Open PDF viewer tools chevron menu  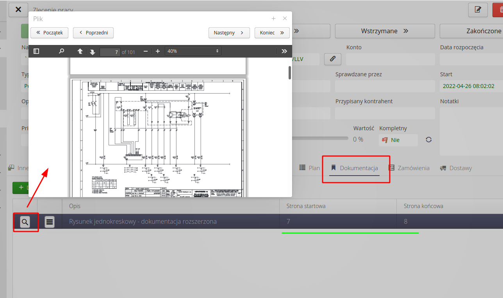pyautogui.click(x=284, y=51)
